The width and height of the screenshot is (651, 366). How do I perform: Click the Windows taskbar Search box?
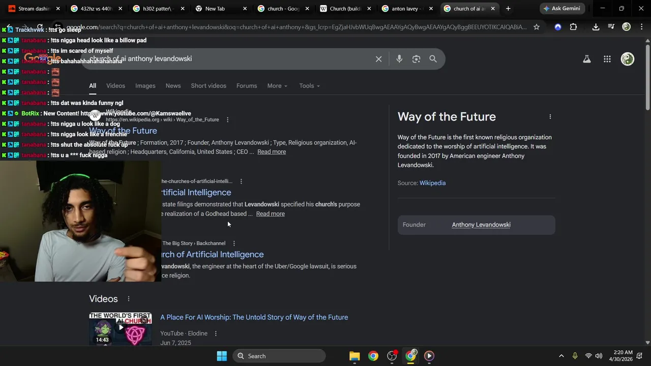279,356
